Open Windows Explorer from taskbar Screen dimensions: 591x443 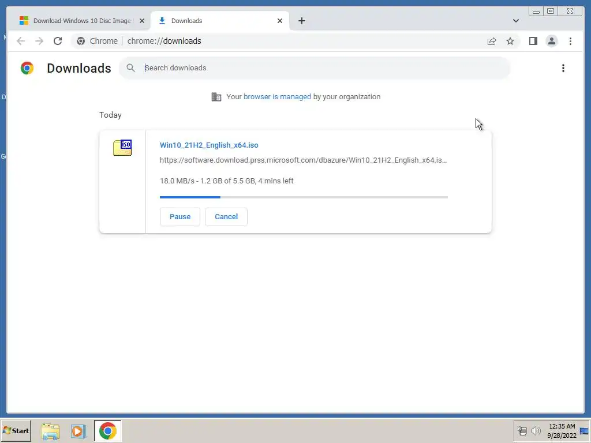(50, 431)
